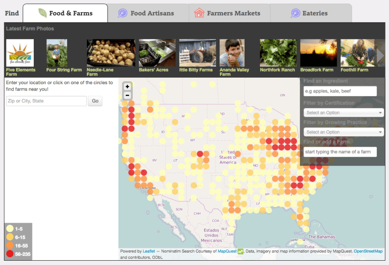Open Filter by Certification dropdown
Viewport: 389px width, 265px height.
click(x=344, y=113)
